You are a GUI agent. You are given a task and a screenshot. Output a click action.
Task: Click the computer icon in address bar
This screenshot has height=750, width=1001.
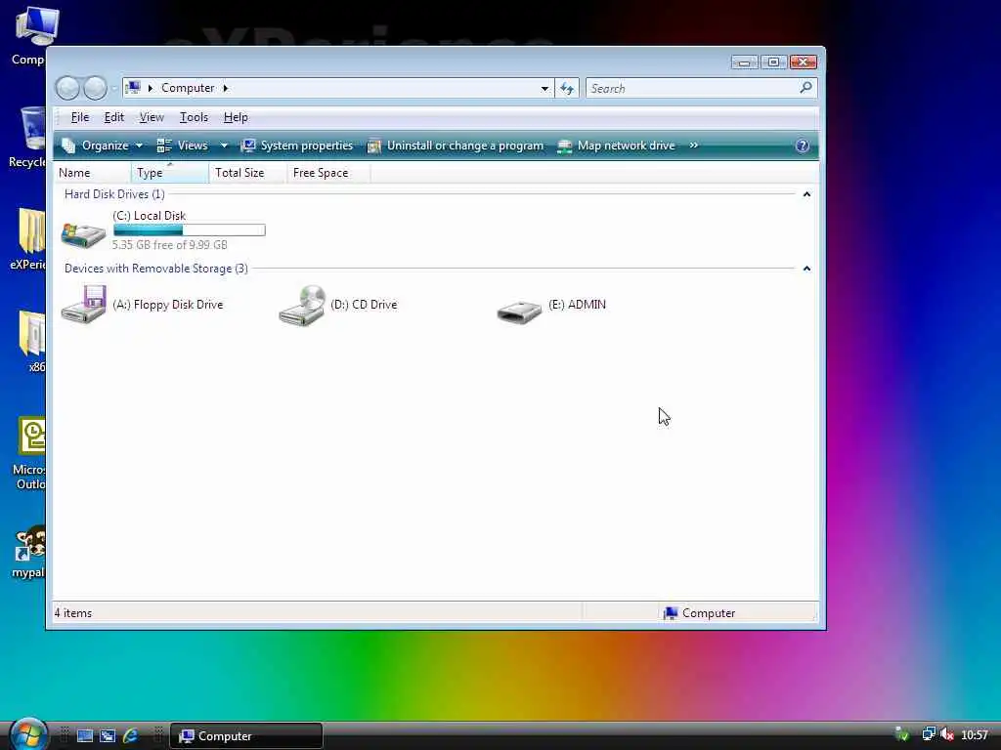pyautogui.click(x=133, y=87)
